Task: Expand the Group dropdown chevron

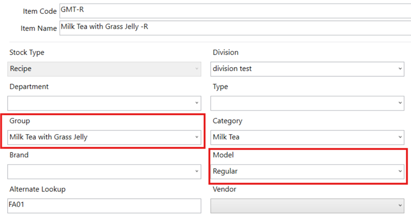Action: [x=197, y=137]
